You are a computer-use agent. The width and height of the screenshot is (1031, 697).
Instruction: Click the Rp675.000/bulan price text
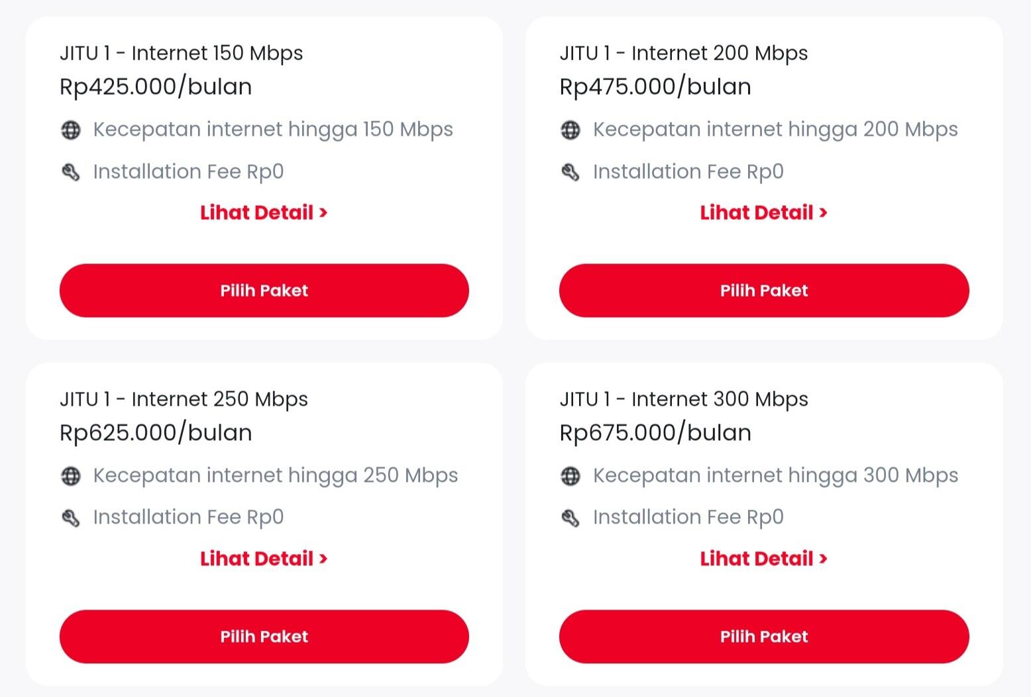[655, 432]
